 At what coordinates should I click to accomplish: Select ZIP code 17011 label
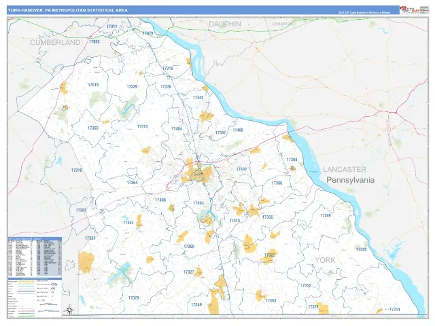click(111, 26)
